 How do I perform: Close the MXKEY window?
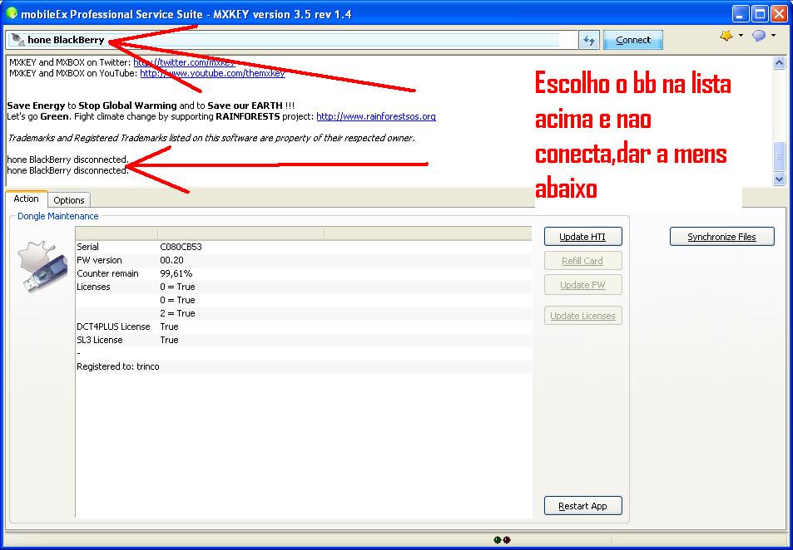[x=779, y=13]
